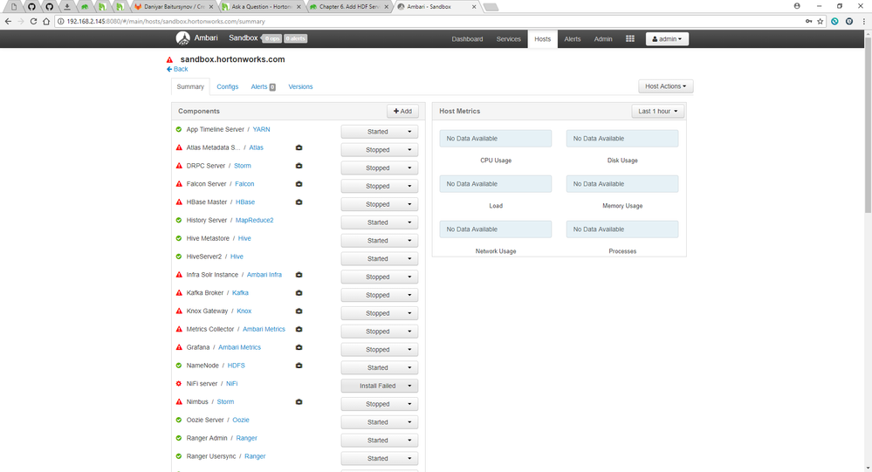This screenshot has height=472, width=872.
Task: Open Chrome menu three-dots icon
Action: 863,21
